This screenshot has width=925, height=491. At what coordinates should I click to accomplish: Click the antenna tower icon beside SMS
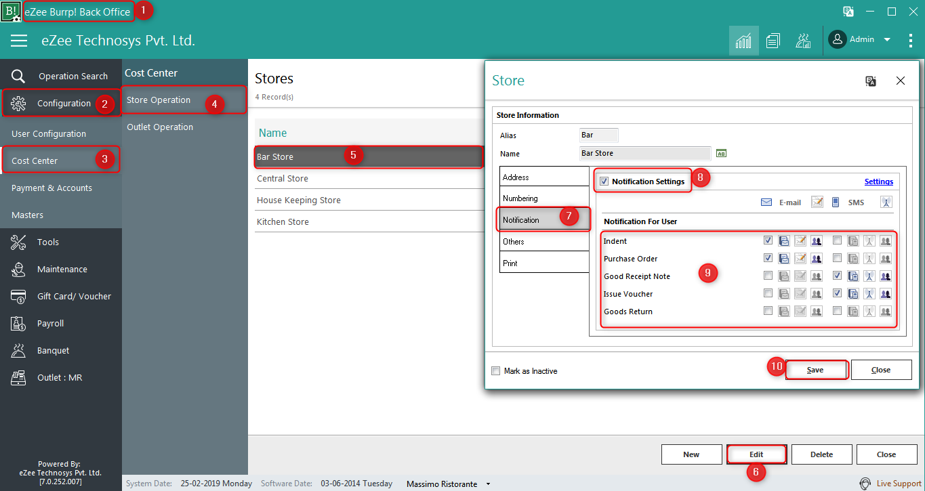click(886, 202)
